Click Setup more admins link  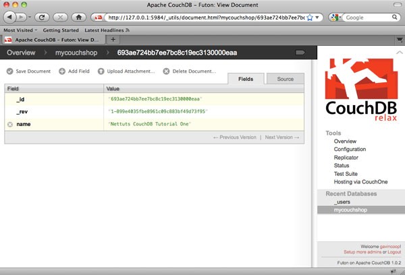[x=362, y=252]
